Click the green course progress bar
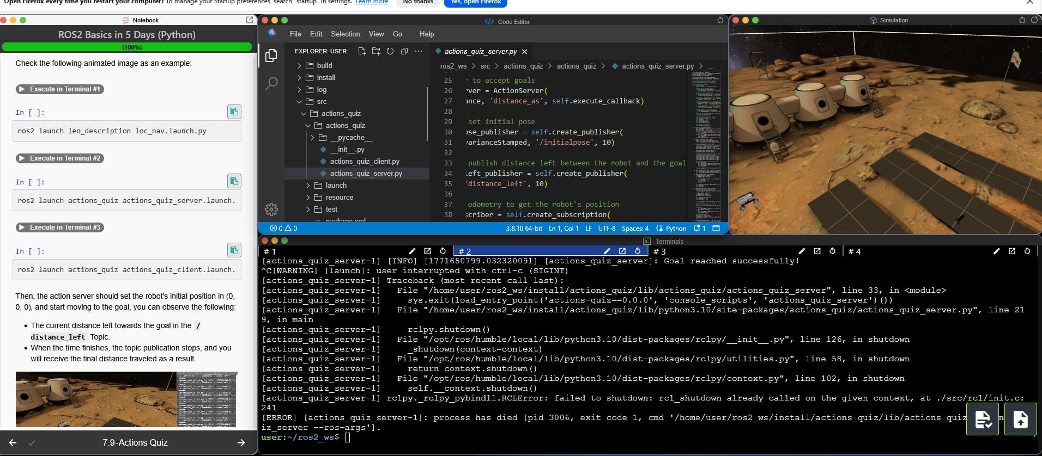The width and height of the screenshot is (1042, 456). coord(128,47)
